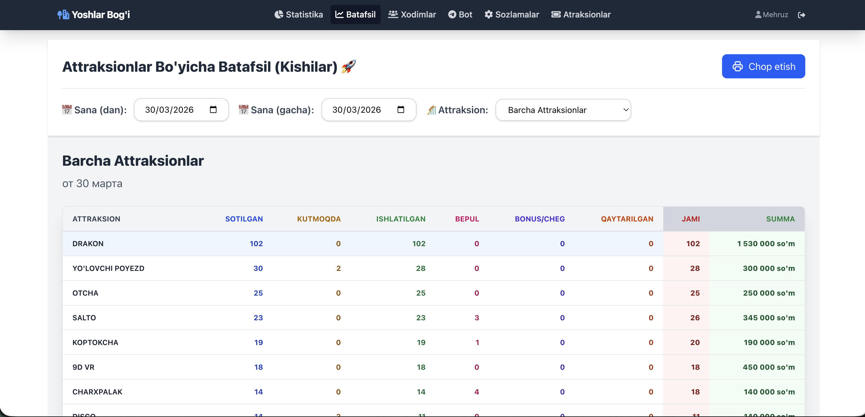The width and height of the screenshot is (865, 417).
Task: Click SALTO's Bepul value of 3
Action: pyautogui.click(x=477, y=318)
